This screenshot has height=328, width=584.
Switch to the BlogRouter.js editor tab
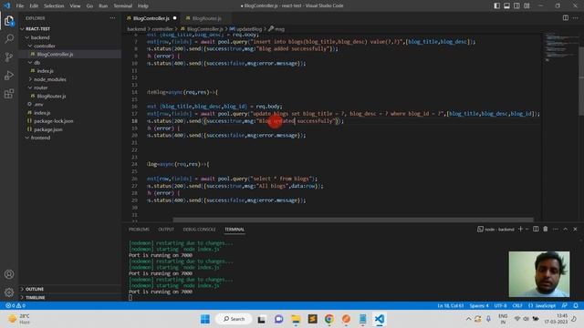(x=207, y=18)
